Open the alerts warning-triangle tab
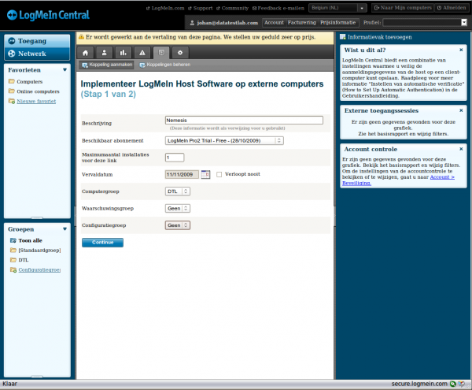472x390 pixels. coord(142,53)
